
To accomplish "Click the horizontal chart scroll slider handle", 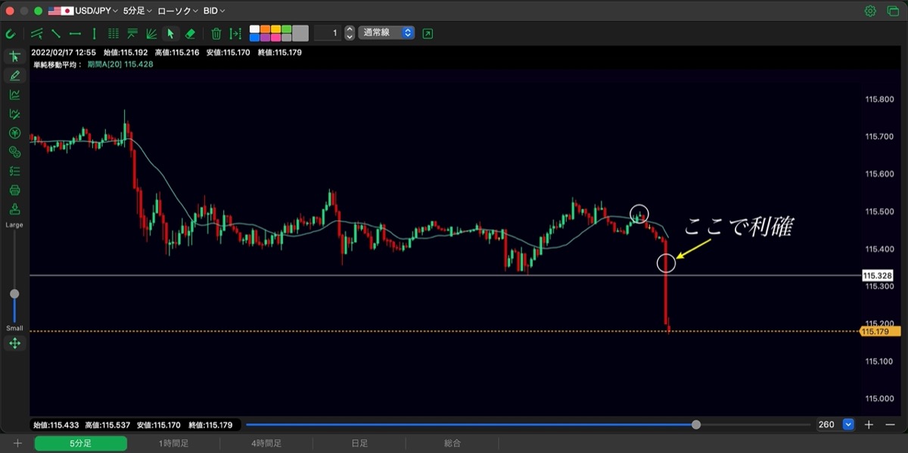I will click(696, 425).
